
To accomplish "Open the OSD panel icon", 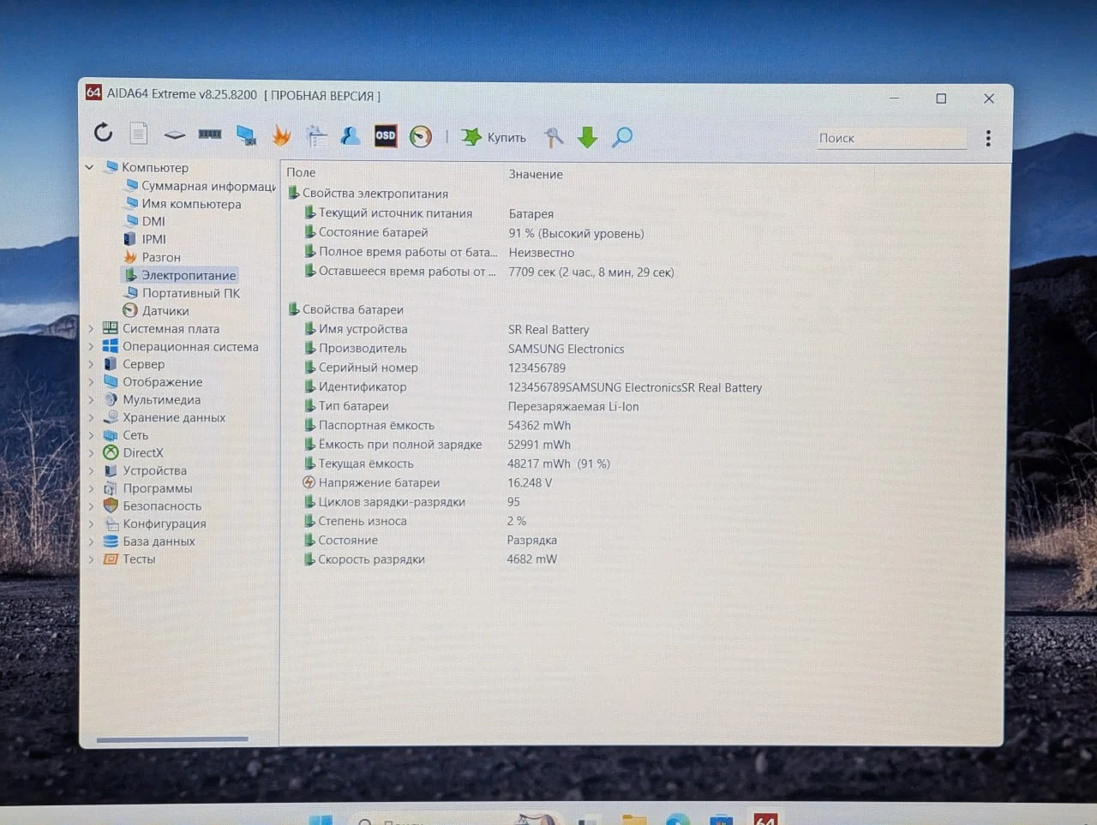I will (386, 135).
